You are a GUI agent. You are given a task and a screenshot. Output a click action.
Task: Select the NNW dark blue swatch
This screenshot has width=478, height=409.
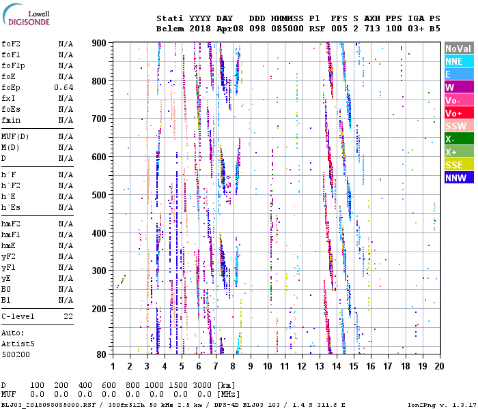(459, 177)
